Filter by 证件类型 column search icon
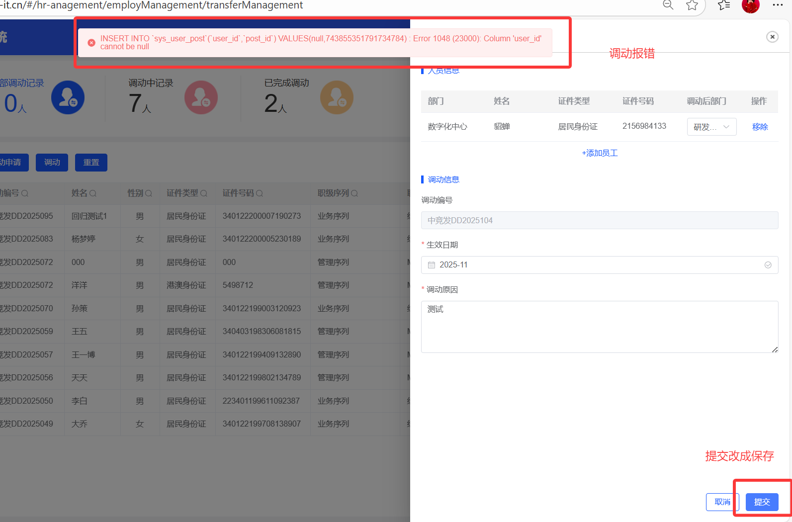 coord(204,193)
